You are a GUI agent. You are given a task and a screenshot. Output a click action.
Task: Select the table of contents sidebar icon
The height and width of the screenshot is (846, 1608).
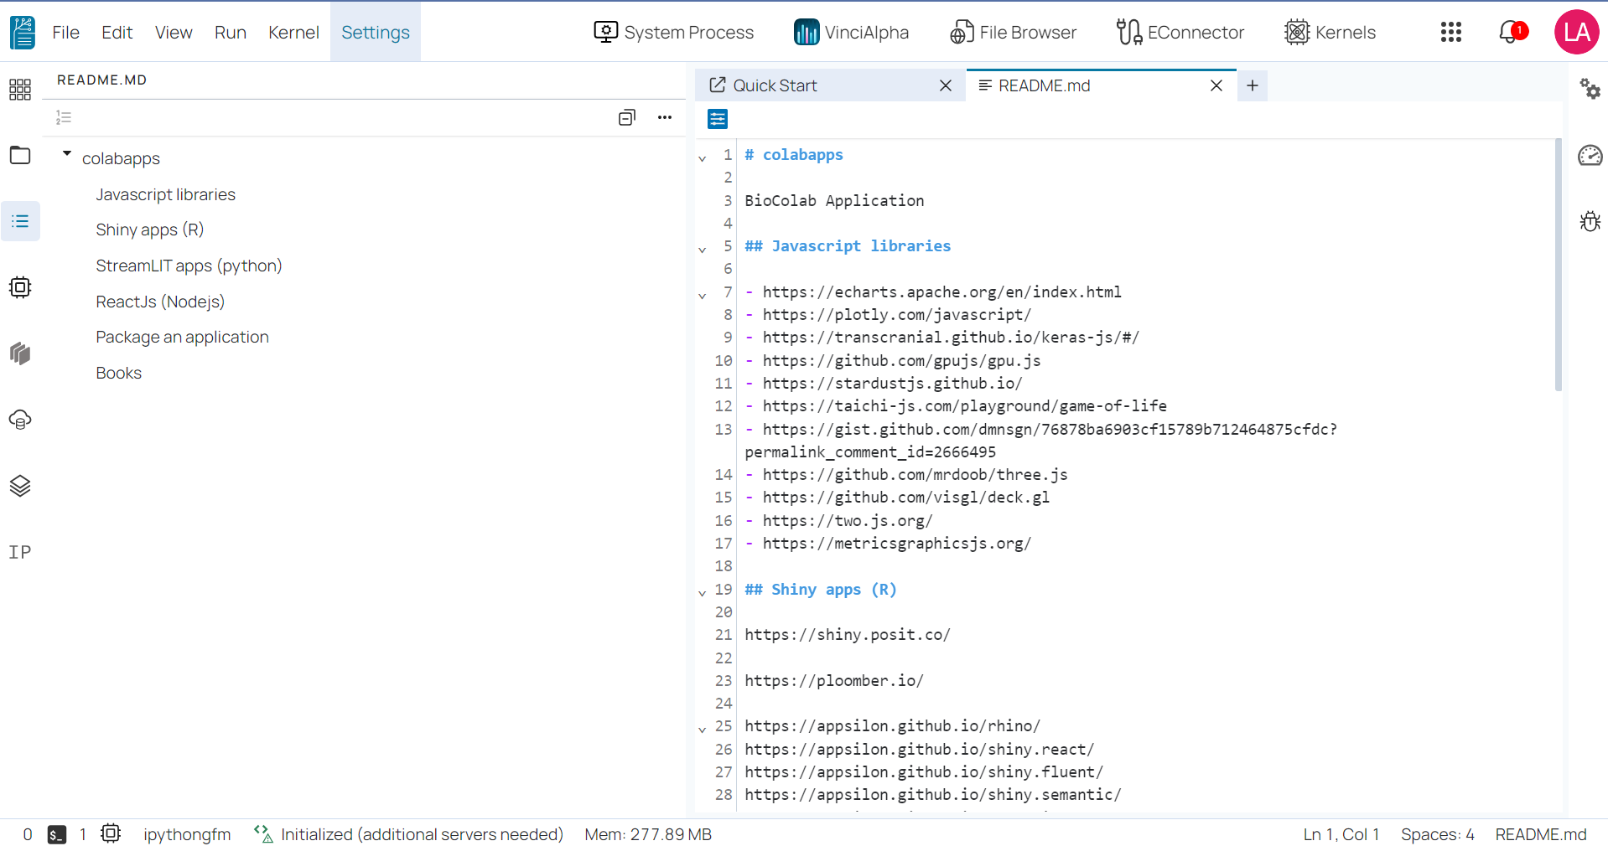[20, 221]
